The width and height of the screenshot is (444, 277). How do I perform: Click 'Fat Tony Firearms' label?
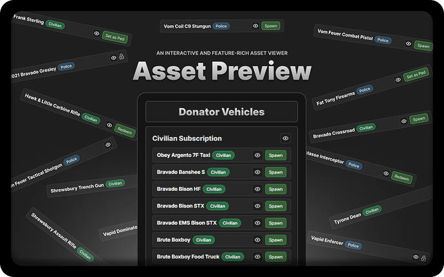[335, 99]
